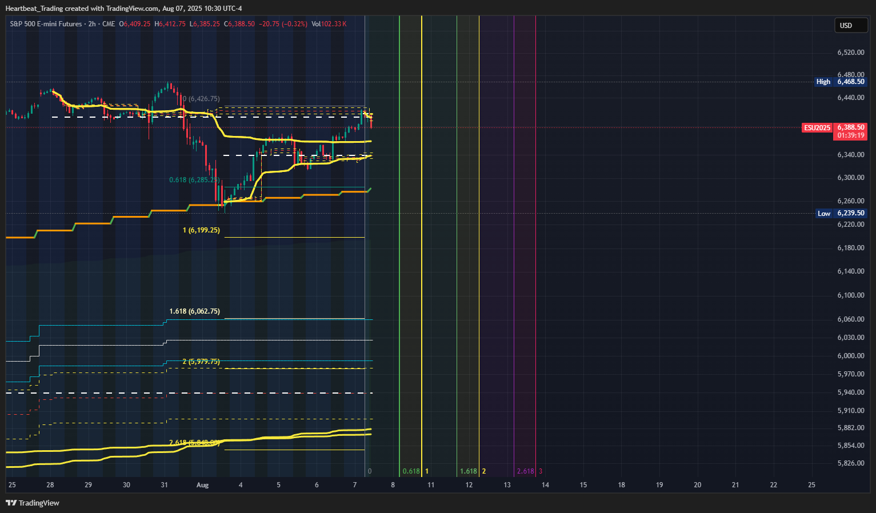Click date 28 on the time axis
The width and height of the screenshot is (876, 513).
[50, 485]
